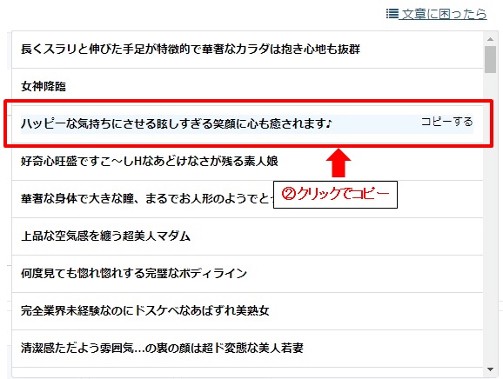Choose the ハッピーな気持ちにさせる phrase
Image resolution: width=503 pixels, height=379 pixels.
click(x=247, y=123)
